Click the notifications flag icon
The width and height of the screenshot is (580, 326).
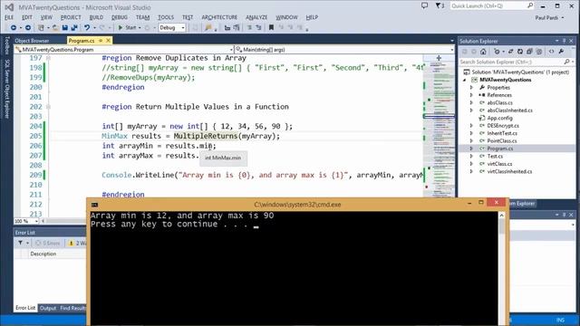click(440, 5)
